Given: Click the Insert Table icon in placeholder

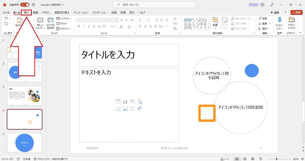Looking at the screenshot, I should click(118, 102).
